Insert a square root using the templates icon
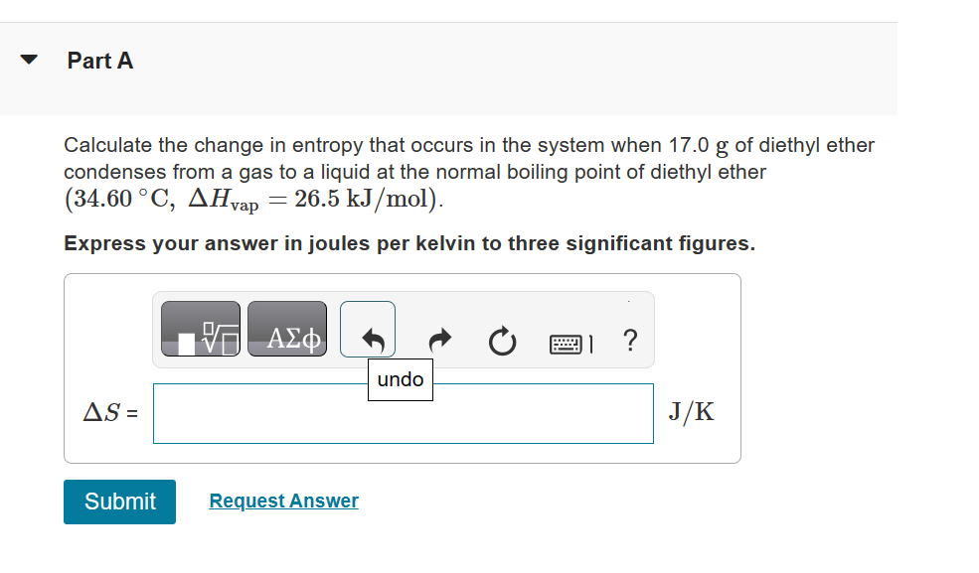 pyautogui.click(x=199, y=328)
